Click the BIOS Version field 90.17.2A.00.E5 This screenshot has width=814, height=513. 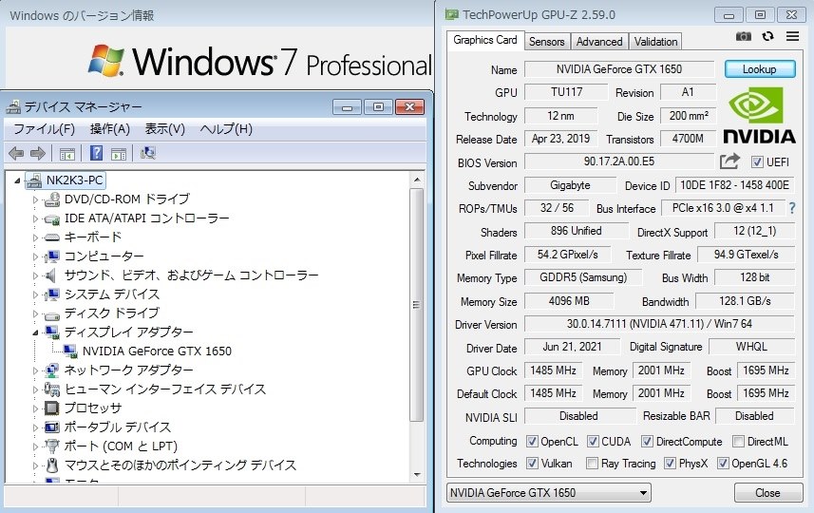618,161
